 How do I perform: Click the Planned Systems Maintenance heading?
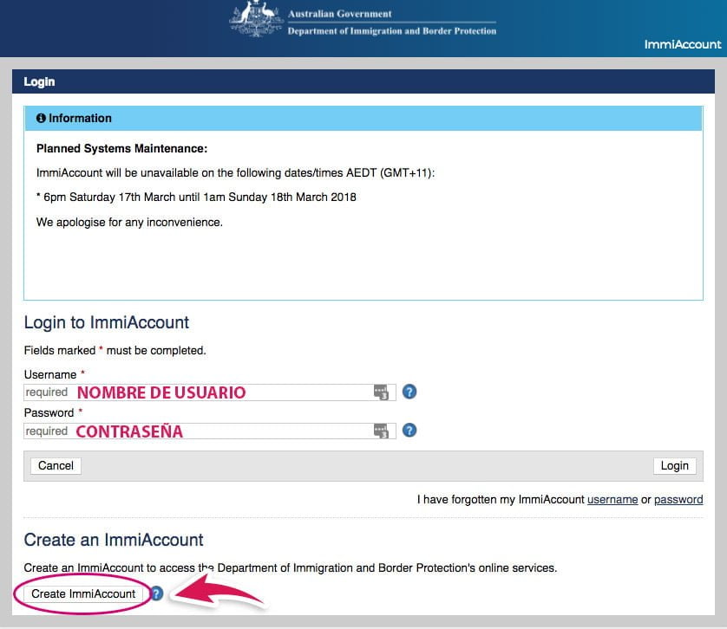[122, 149]
